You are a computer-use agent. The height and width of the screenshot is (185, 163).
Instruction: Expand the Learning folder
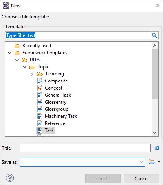[x=32, y=74]
